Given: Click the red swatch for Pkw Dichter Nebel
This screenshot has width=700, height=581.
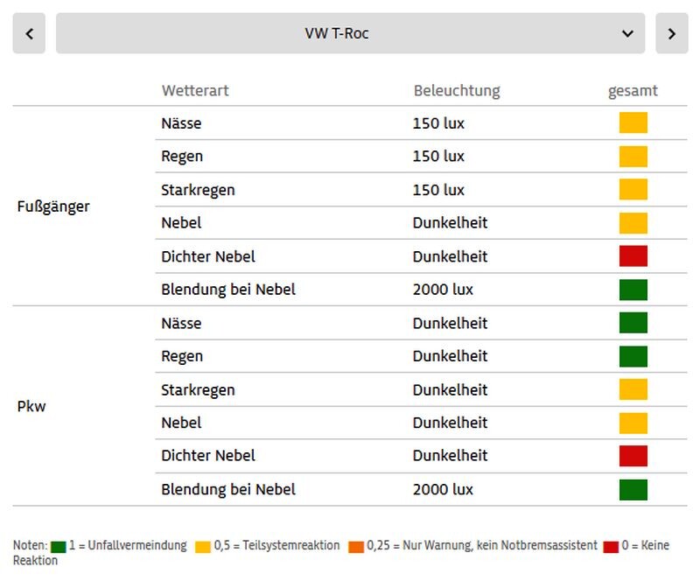Looking at the screenshot, I should [x=633, y=456].
